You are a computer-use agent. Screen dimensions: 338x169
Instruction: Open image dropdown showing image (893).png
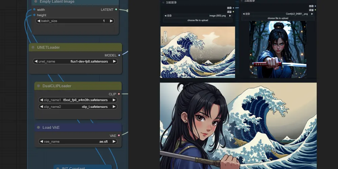click(198, 16)
